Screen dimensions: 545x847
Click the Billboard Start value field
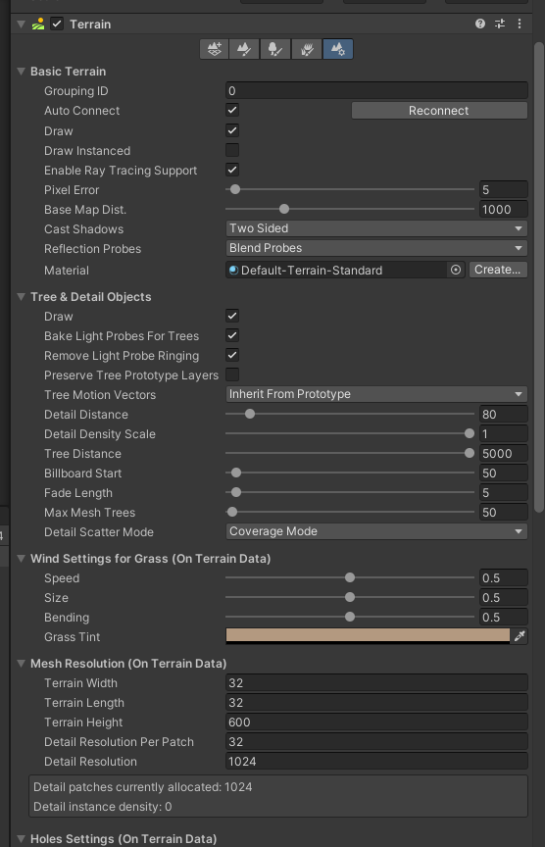click(504, 473)
